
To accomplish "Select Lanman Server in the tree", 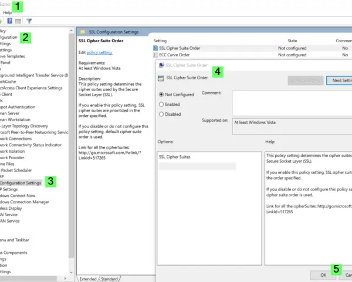I will [x=9, y=113].
